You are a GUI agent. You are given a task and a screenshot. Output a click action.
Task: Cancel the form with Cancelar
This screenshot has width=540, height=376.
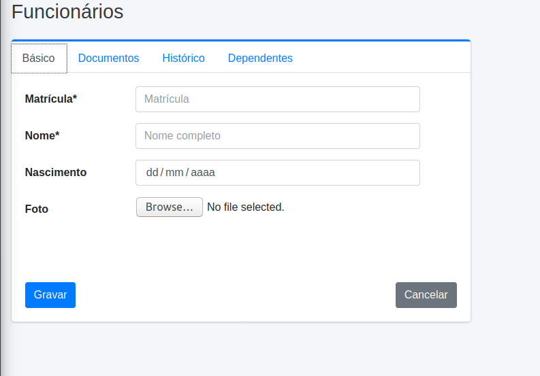[426, 295]
